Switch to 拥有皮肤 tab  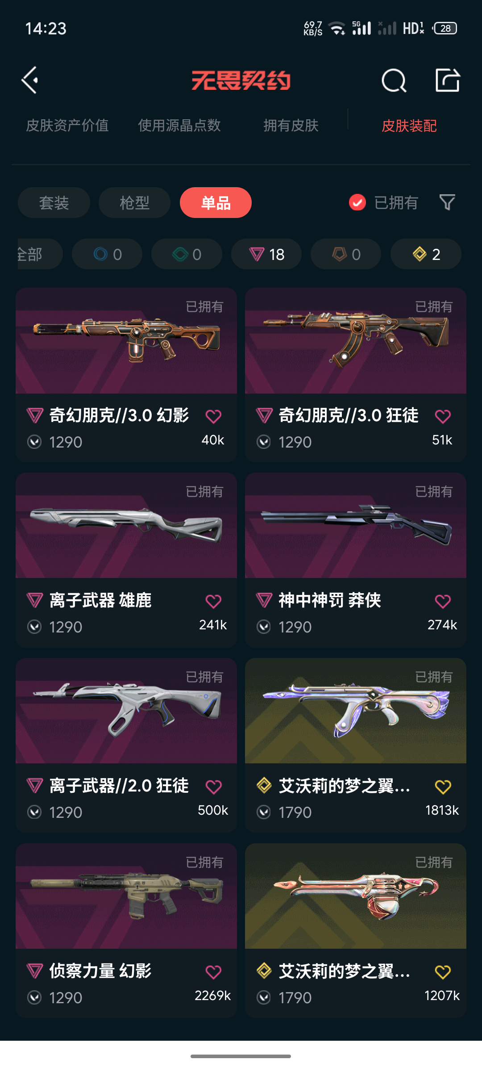291,126
